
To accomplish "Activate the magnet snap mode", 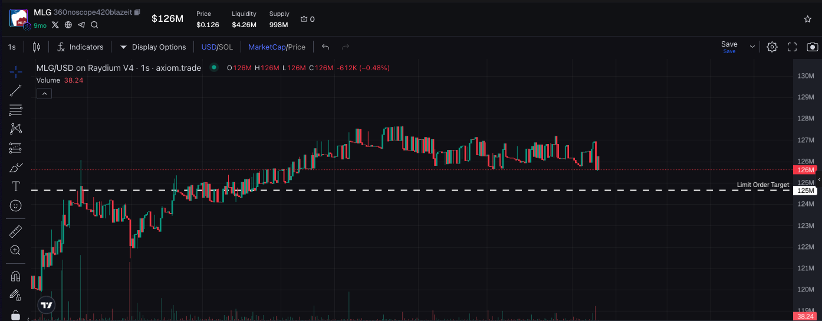I will (16, 276).
